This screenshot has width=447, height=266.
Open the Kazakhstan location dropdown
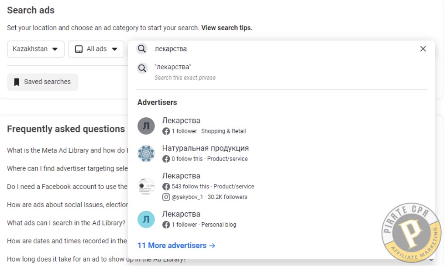[36, 49]
